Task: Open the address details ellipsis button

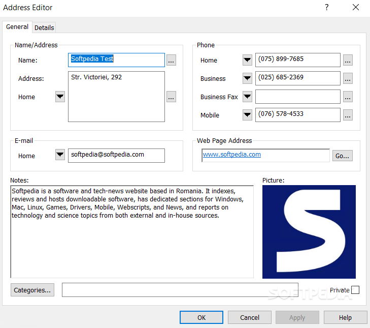Action: pos(171,97)
